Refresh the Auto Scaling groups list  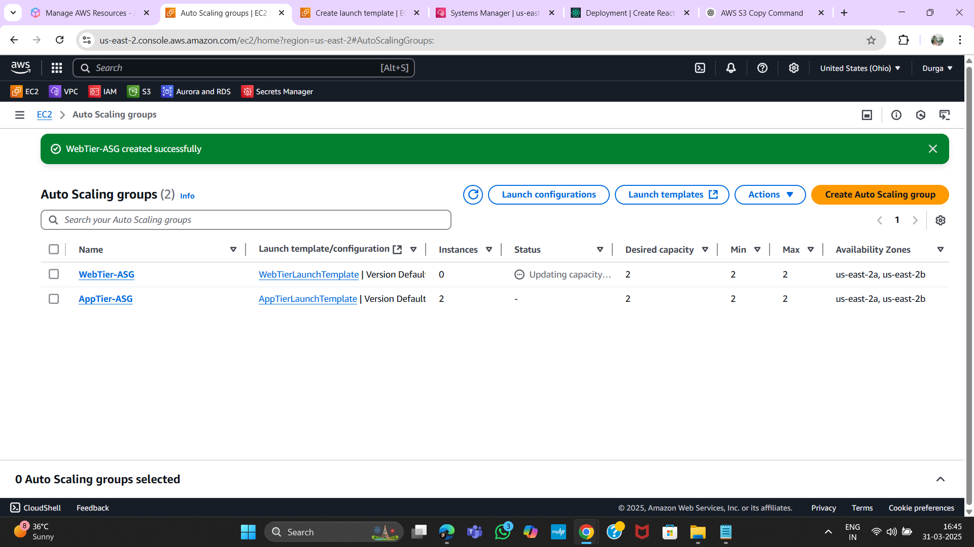473,194
